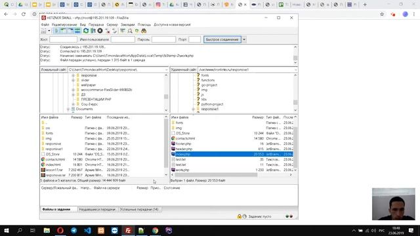Open the Помощь menu
420x236 pixels.
tap(144, 25)
